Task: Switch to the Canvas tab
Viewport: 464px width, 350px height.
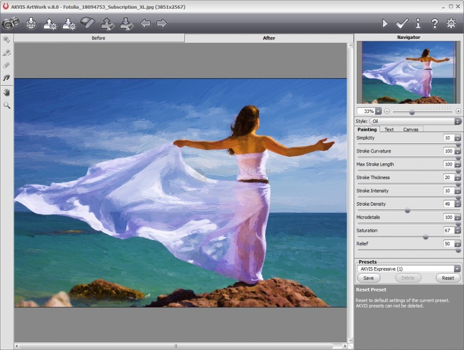Action: (411, 129)
